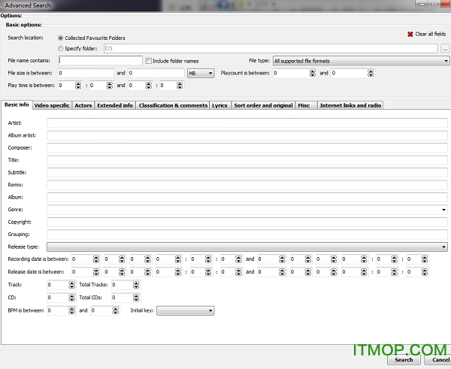Select the Basic info tab

point(17,104)
